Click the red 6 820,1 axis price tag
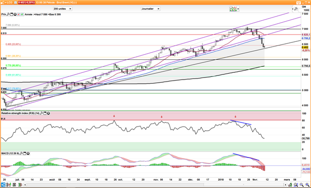The image size is (311, 188). [306, 35]
